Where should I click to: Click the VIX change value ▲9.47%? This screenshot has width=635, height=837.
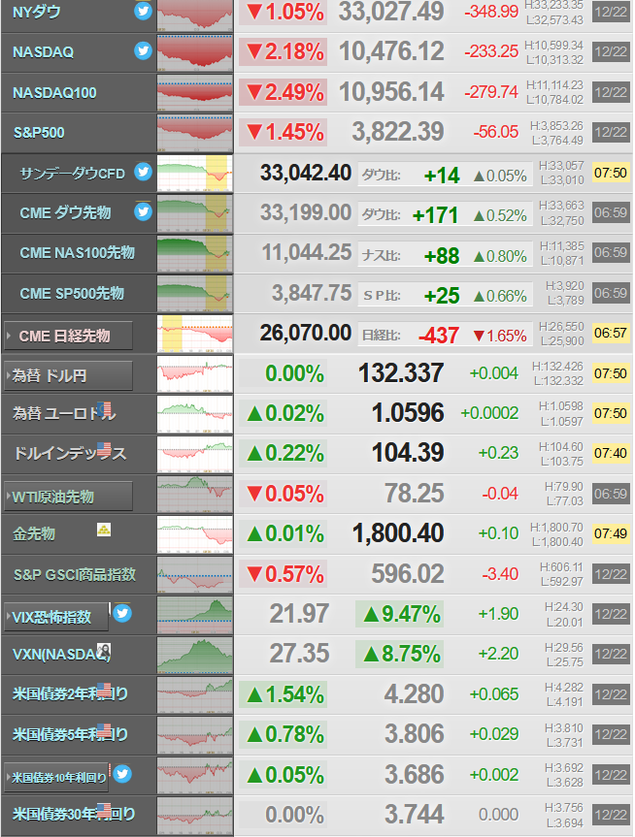[402, 614]
